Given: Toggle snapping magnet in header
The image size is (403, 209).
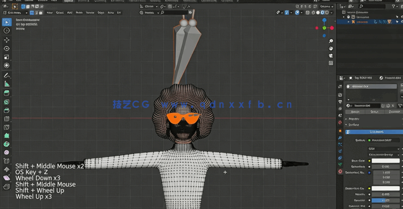Looking at the screenshot, I should (x=170, y=6).
